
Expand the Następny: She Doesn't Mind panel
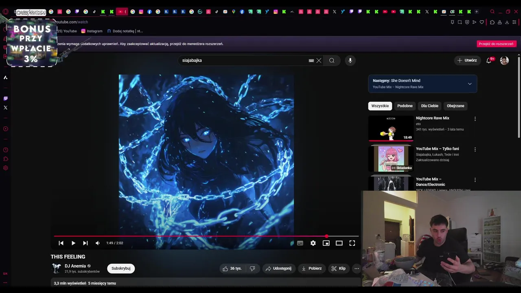[422, 83]
